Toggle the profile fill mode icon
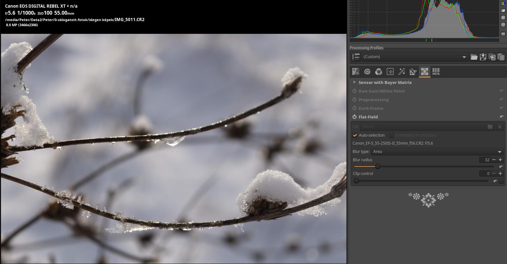The image size is (507, 264). click(x=356, y=57)
